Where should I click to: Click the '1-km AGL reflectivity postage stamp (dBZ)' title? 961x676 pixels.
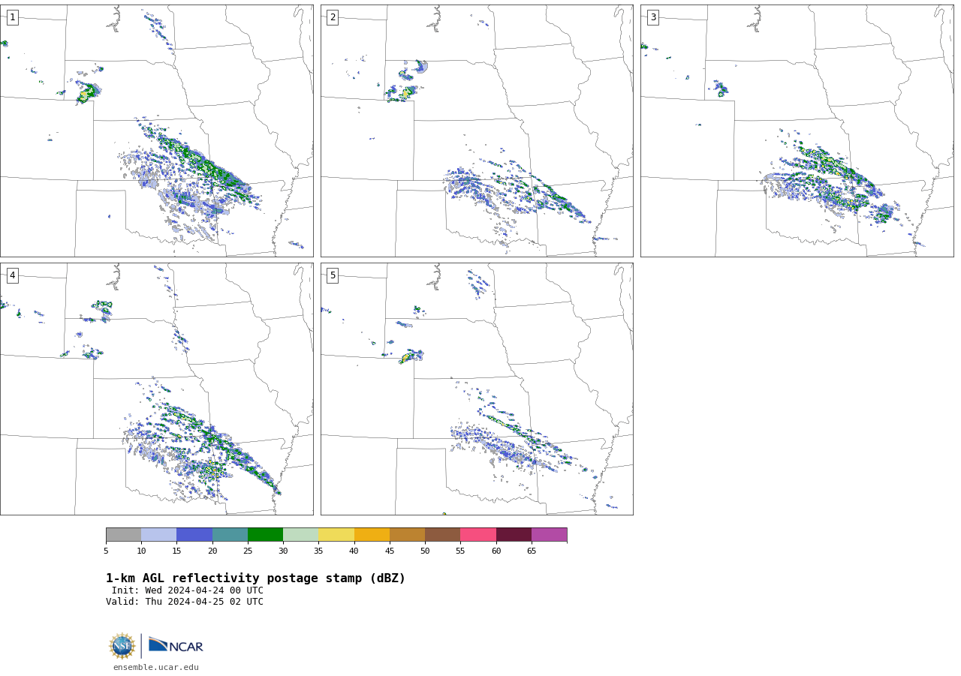pyautogui.click(x=255, y=578)
